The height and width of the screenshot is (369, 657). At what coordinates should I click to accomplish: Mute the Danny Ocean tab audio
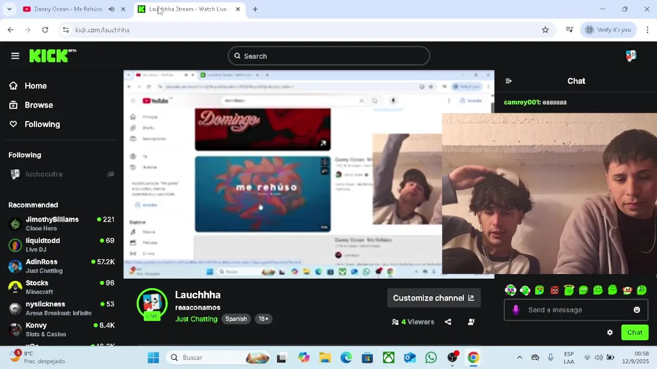tap(111, 9)
